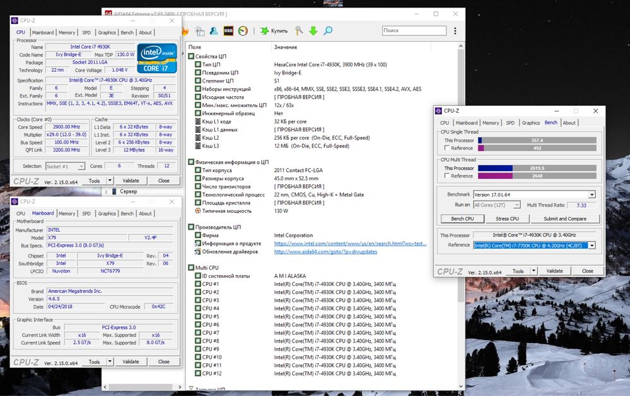Image resolution: width=630 pixels, height=396 pixels.
Task: Switch to SPD tab in Mainboard CPU-Z window
Action: (x=86, y=213)
